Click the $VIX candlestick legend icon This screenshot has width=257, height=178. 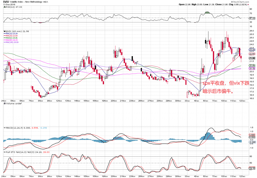[4, 31]
